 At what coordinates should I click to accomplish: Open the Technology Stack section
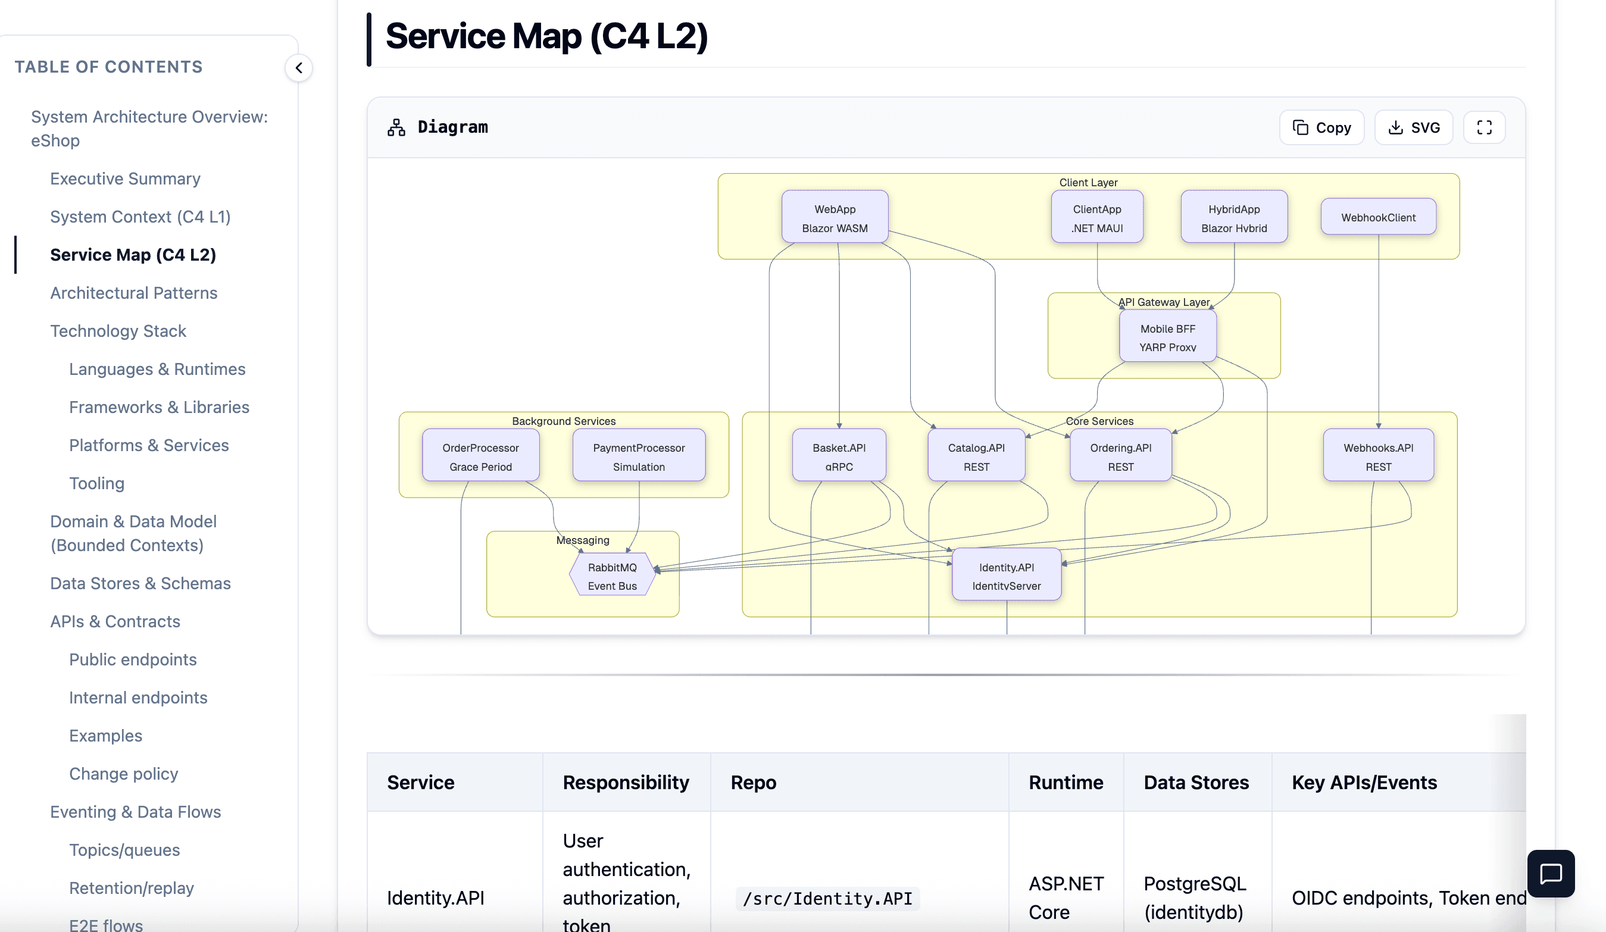[x=118, y=331]
